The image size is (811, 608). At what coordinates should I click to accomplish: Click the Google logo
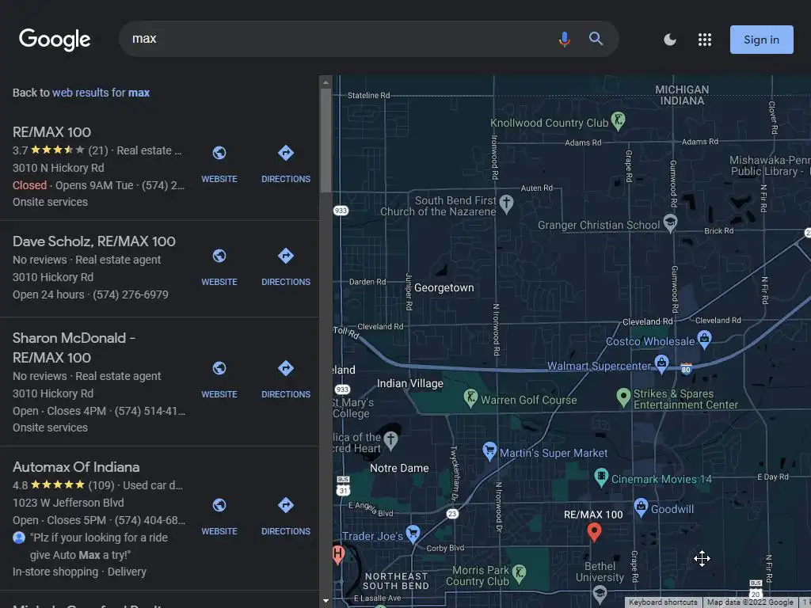tap(55, 40)
